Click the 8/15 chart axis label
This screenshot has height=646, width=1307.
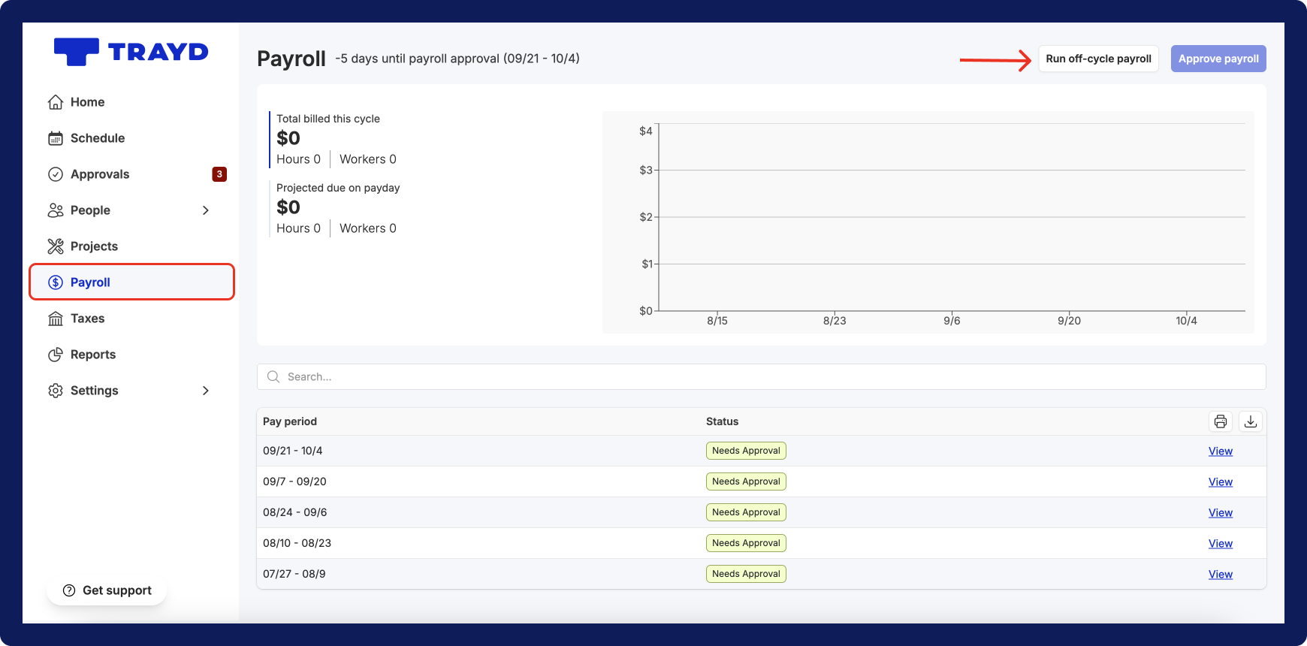pos(717,321)
